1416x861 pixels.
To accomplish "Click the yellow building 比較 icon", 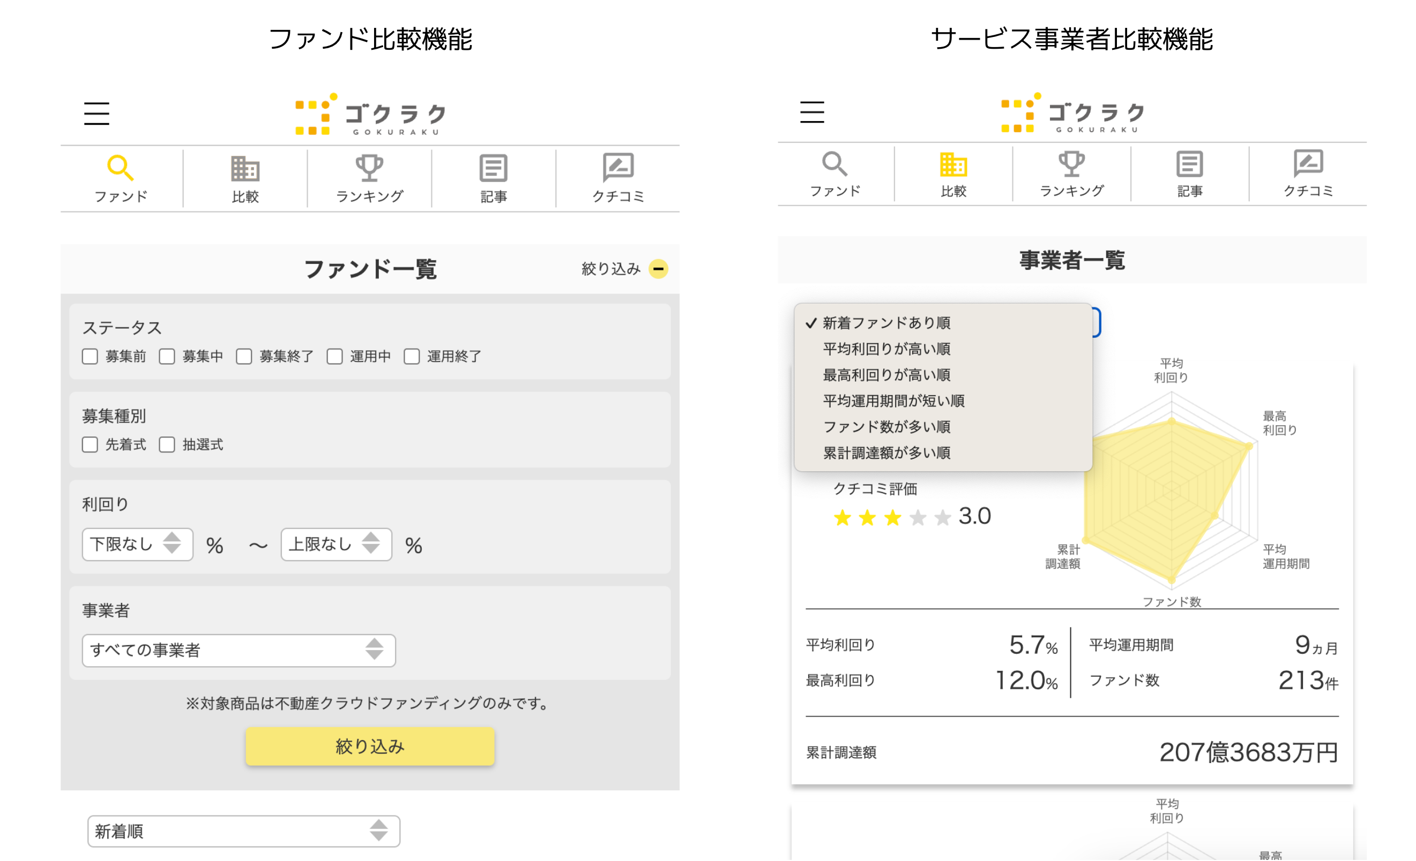I will point(953,165).
